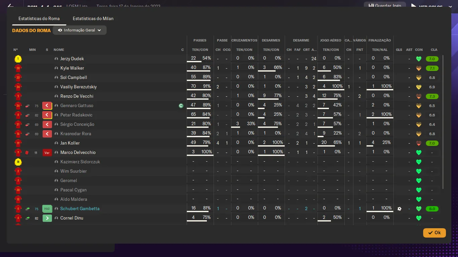The width and height of the screenshot is (458, 257).
Task: Click the person icon beside Kyle Walker's name
Action: (56, 68)
